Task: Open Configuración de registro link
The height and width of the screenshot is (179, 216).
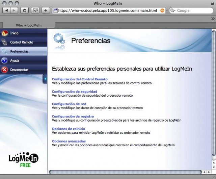Action: [73, 117]
